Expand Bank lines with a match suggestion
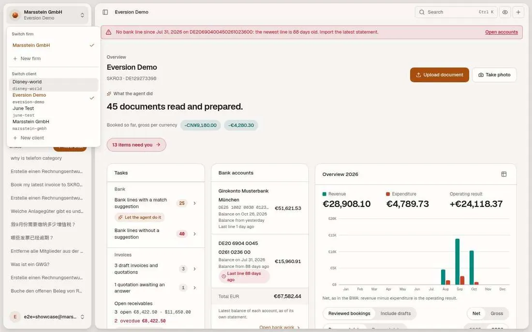 point(156,203)
